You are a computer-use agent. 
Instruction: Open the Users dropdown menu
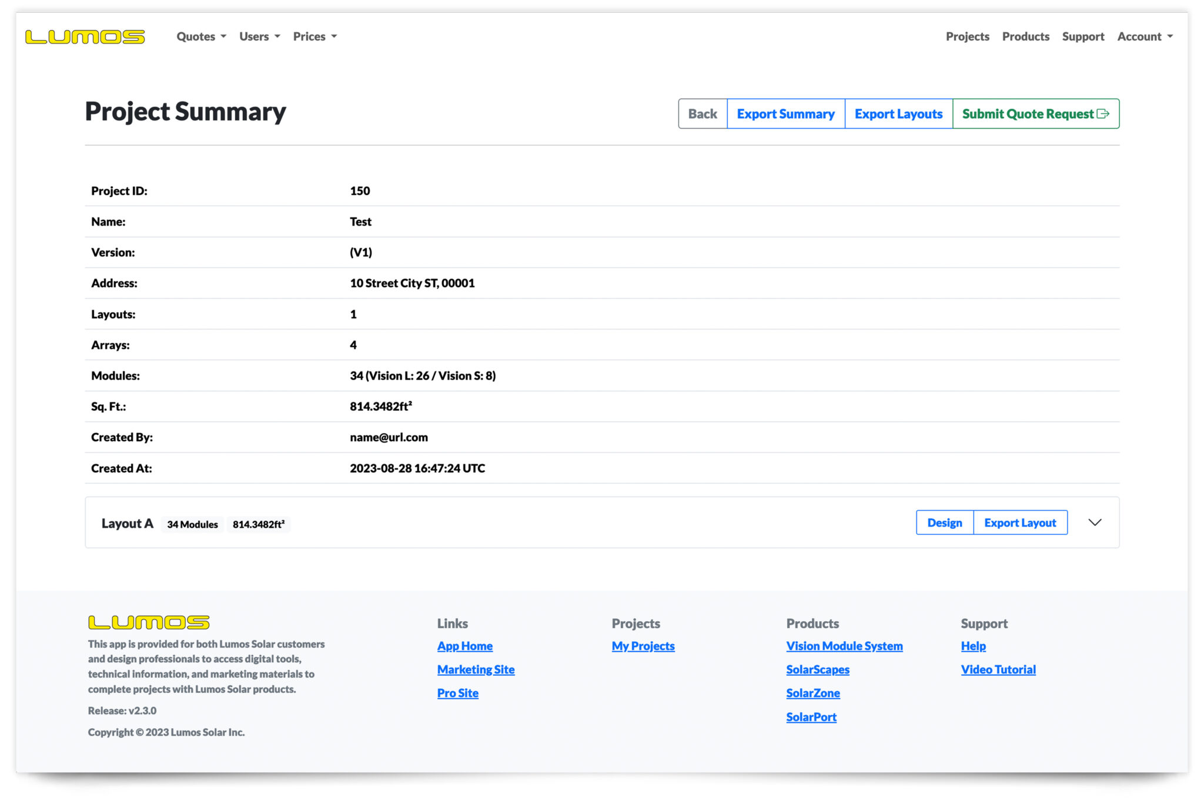[x=259, y=36]
